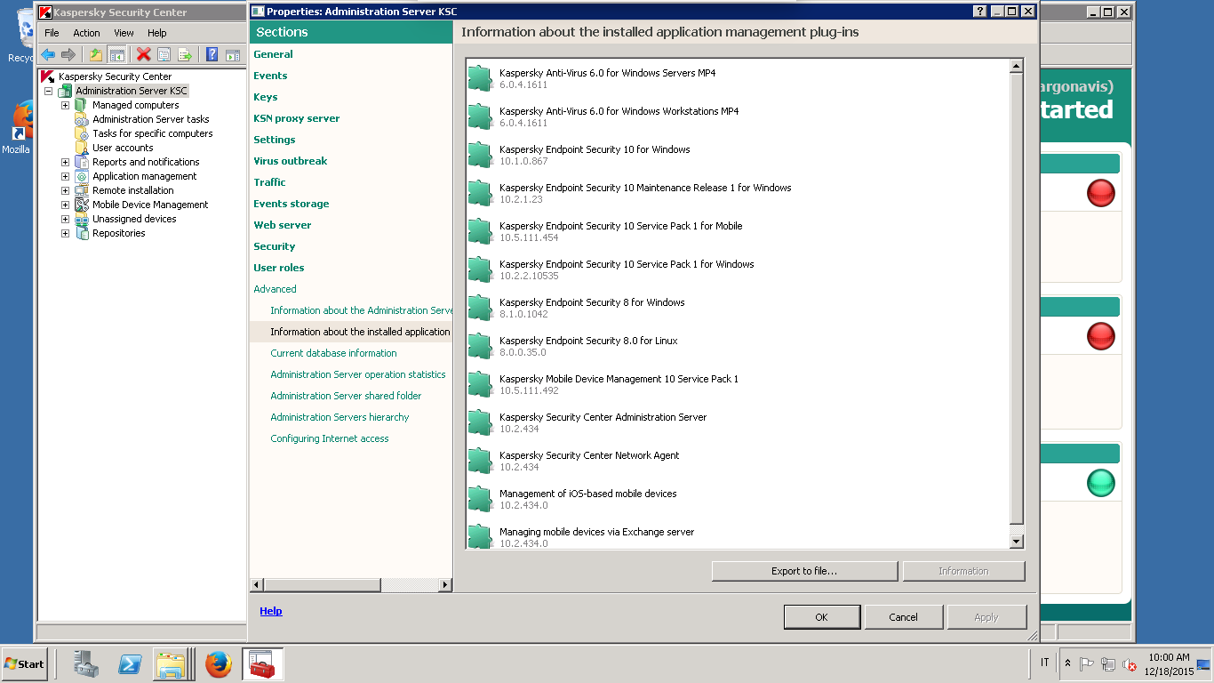Click the Forward arrow in console toolbar
The width and height of the screenshot is (1214, 683).
68,55
